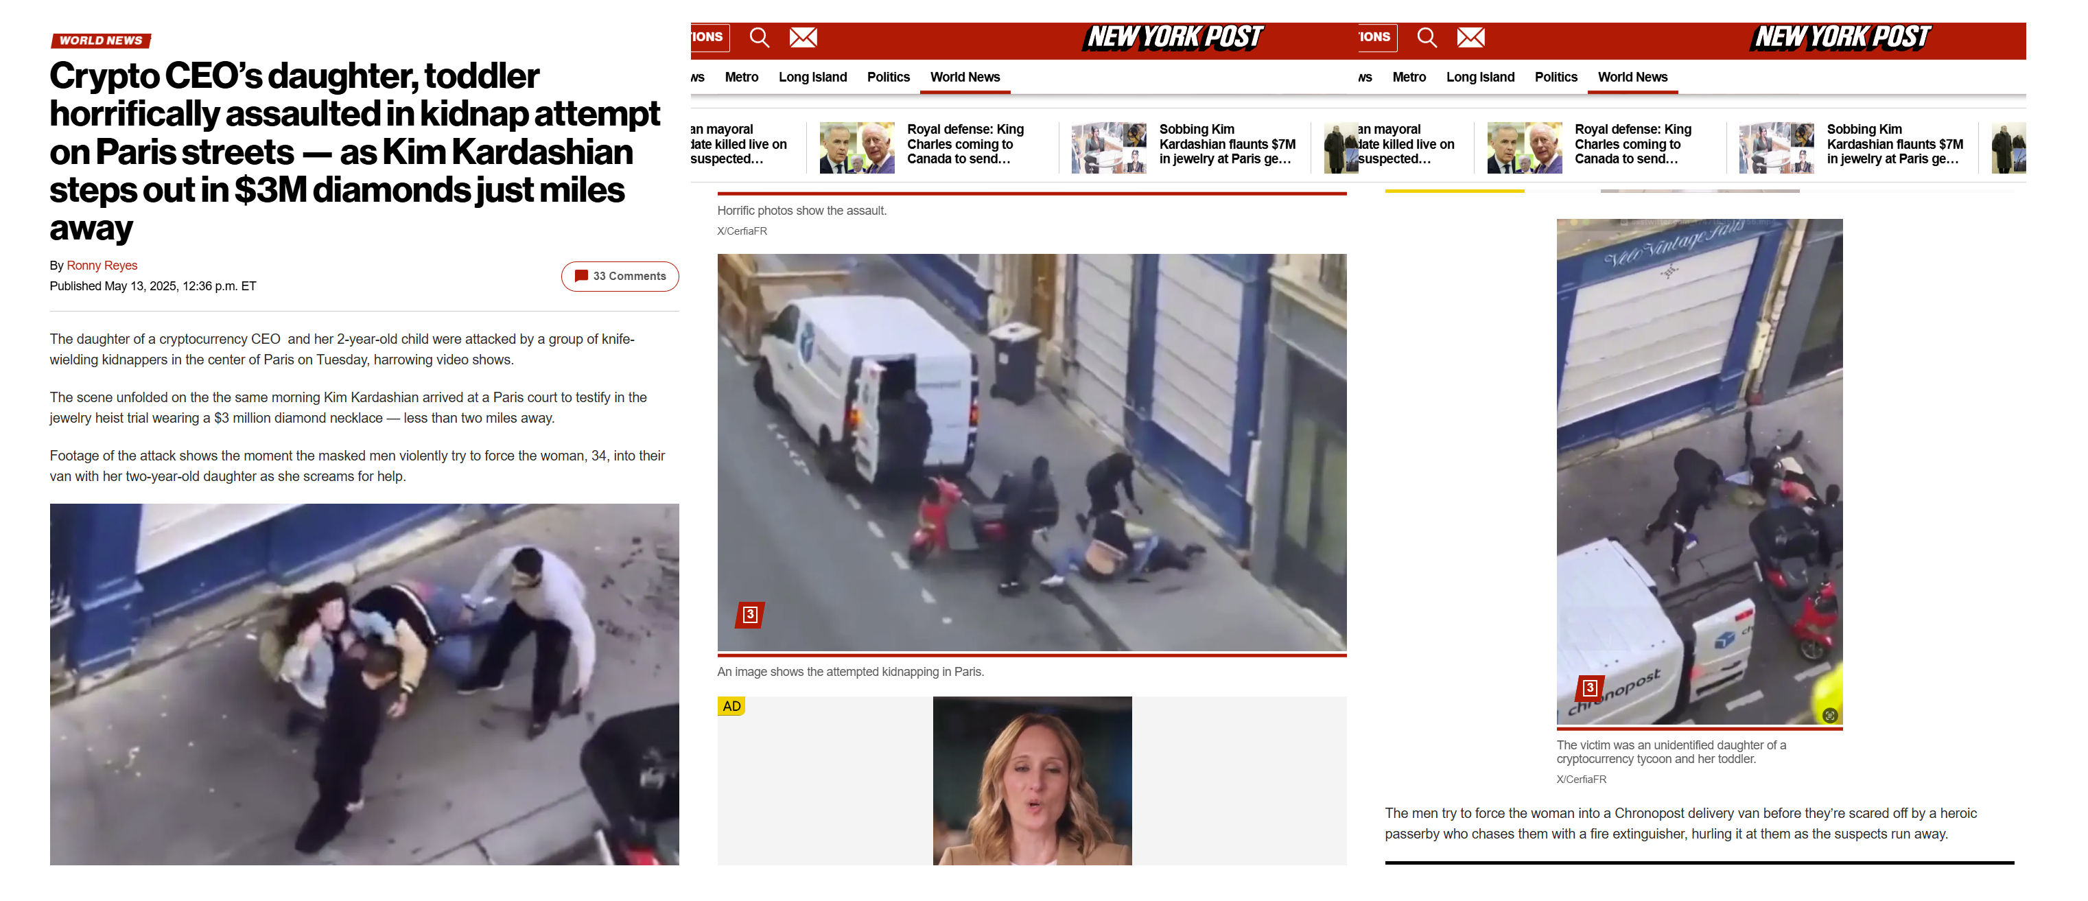
Task: Open 'Royal defense: King Charles' story in middle panel
Action: click(x=966, y=144)
